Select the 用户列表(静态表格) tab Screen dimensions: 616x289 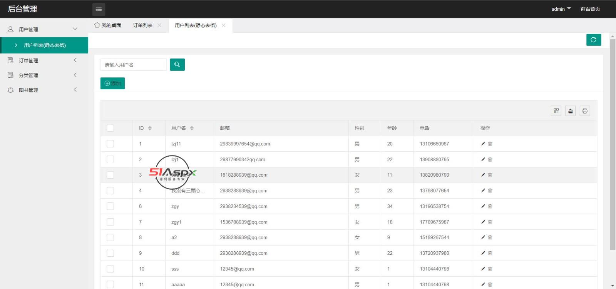(196, 25)
